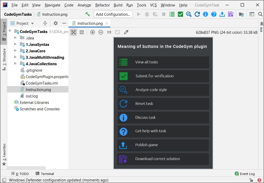The height and width of the screenshot is (183, 264).
Task: Toggle tool window quick access in status bar corner
Action: 4,180
